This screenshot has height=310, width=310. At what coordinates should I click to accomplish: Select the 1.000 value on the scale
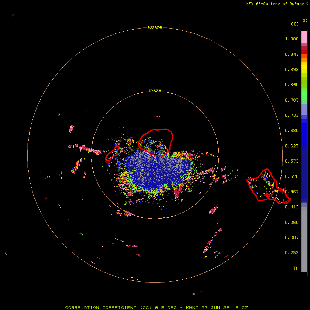pos(292,39)
